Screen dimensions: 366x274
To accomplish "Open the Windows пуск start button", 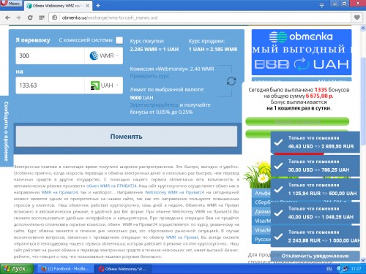I will (x=16, y=269).
